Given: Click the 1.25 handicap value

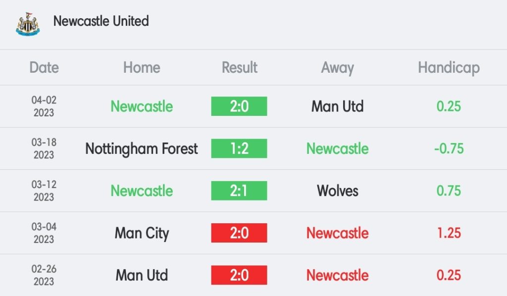Looking at the screenshot, I should click(449, 233).
